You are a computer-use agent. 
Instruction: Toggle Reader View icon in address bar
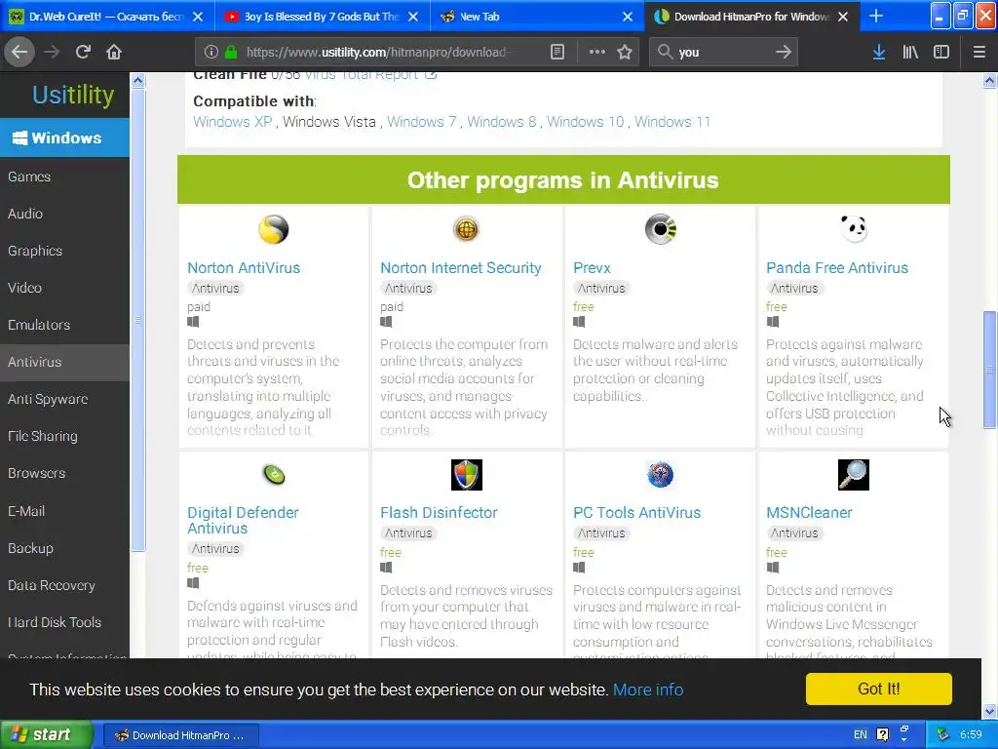557,53
